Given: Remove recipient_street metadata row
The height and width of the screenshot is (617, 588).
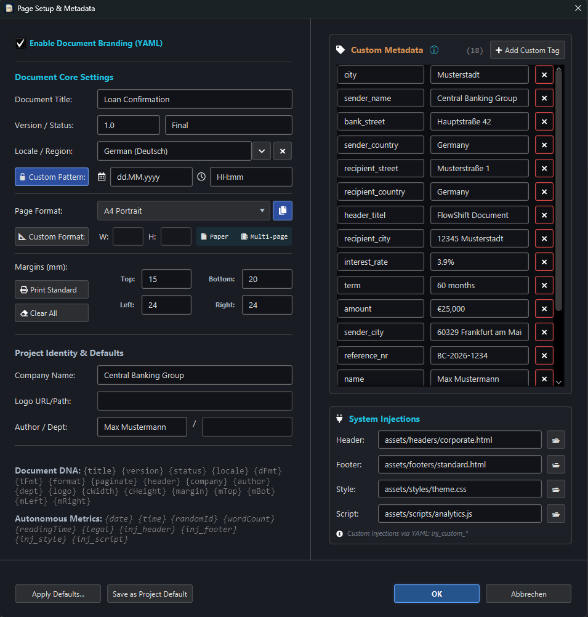Looking at the screenshot, I should (x=544, y=169).
